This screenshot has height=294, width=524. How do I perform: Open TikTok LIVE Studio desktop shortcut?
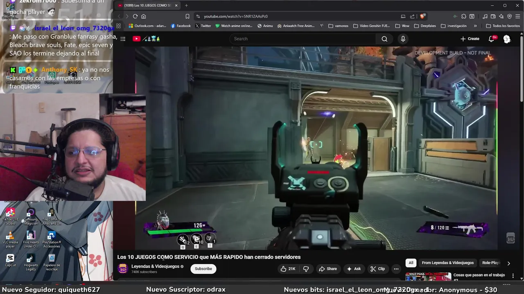pyautogui.click(x=10, y=217)
